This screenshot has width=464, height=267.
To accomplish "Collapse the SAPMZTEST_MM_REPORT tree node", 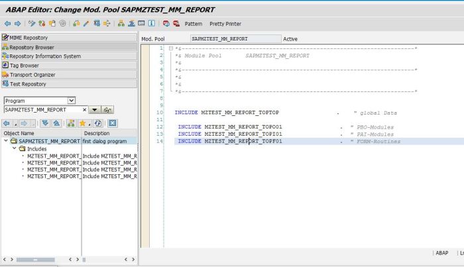I will coord(6,141).
